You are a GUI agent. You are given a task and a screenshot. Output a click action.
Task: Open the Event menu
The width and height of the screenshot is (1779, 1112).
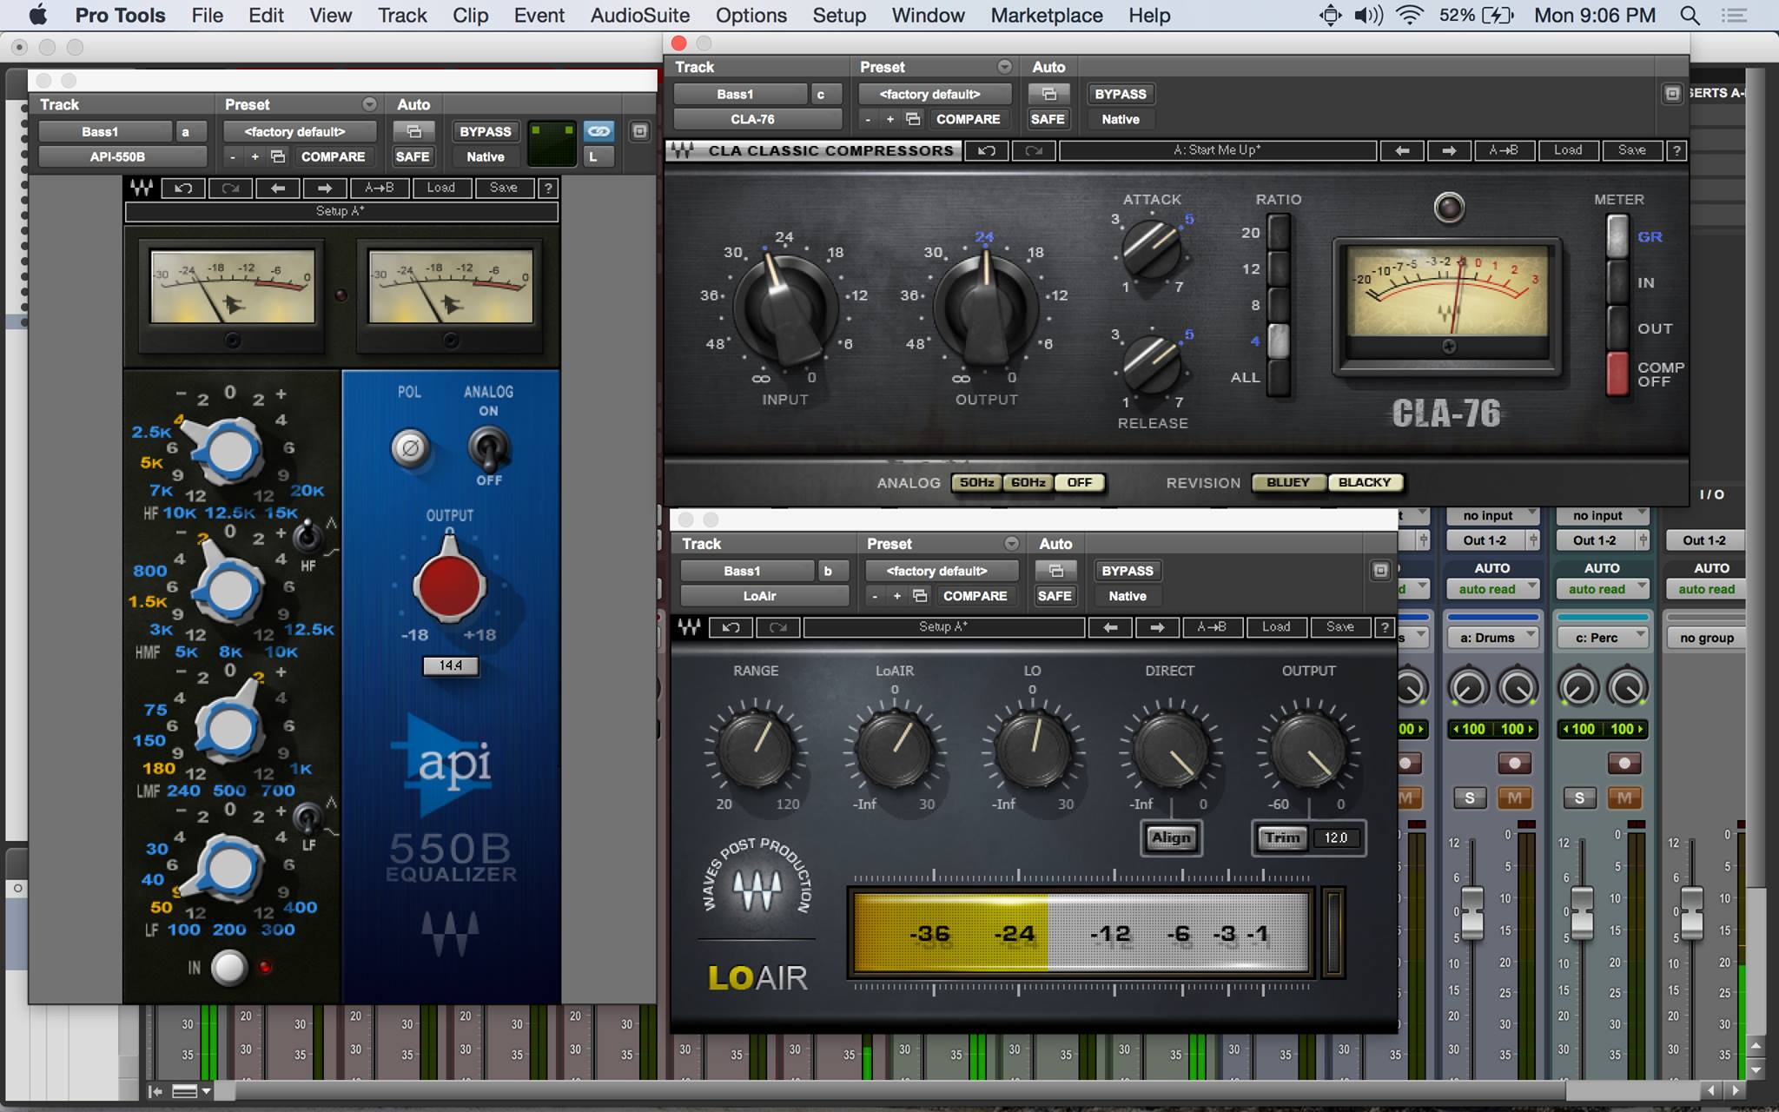point(539,16)
